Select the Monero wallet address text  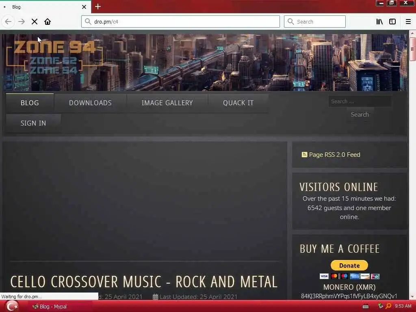point(349,296)
